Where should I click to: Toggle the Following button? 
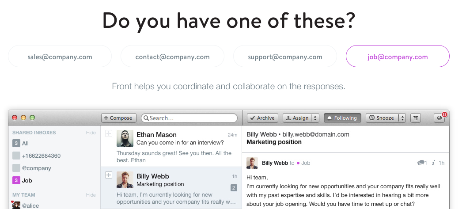tap(342, 118)
